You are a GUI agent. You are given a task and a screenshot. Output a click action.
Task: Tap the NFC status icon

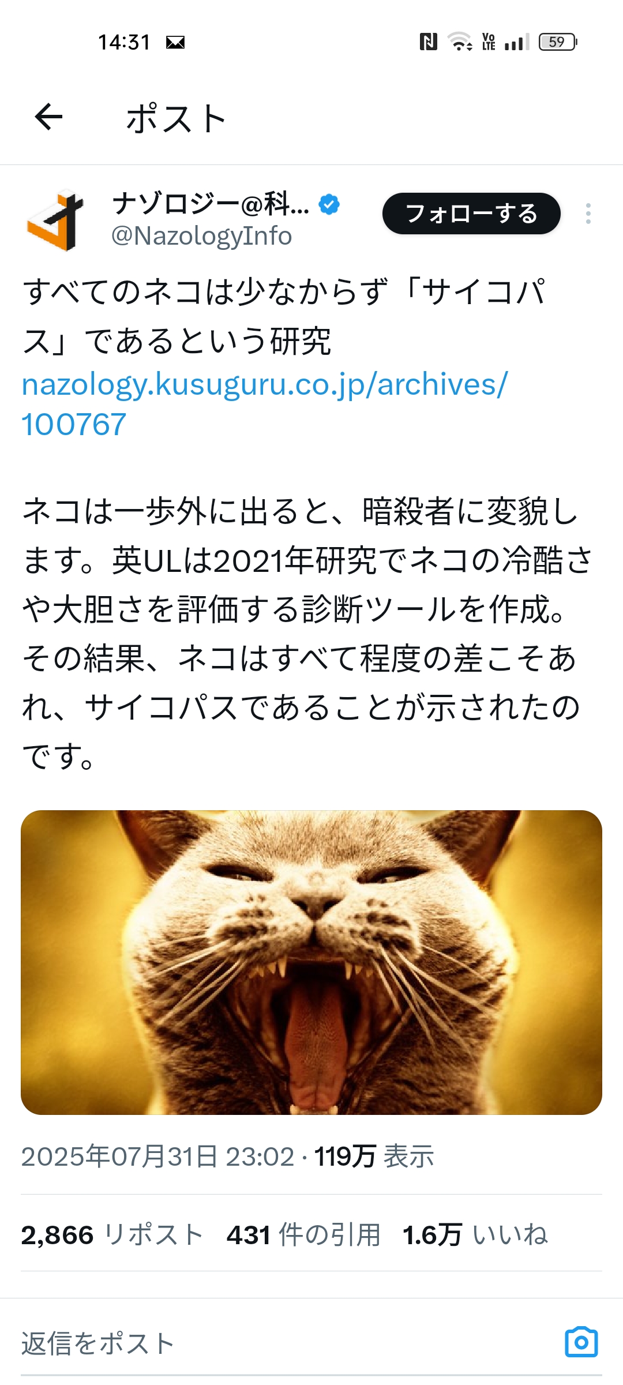tap(428, 42)
